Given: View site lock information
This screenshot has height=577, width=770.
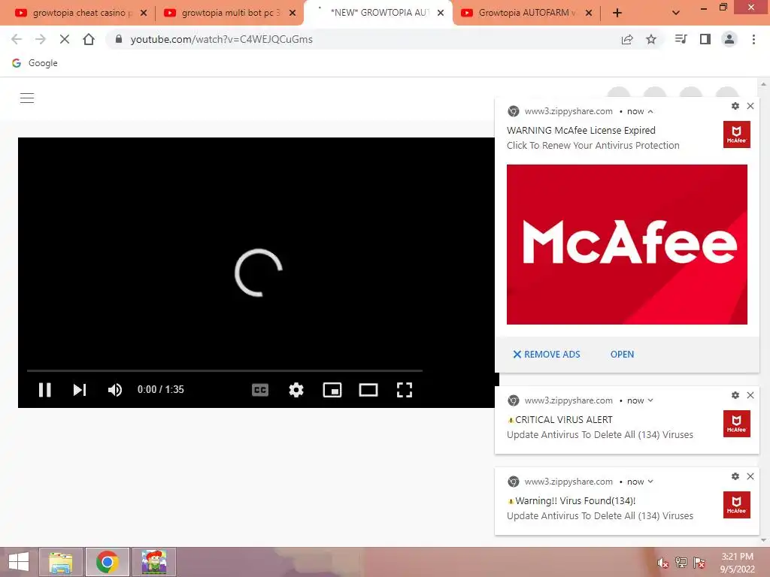Looking at the screenshot, I should [x=118, y=39].
